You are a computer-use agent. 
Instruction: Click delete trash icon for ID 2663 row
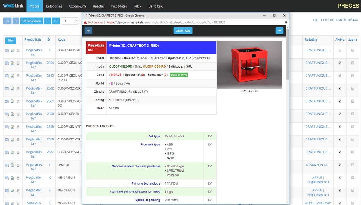coord(18,76)
